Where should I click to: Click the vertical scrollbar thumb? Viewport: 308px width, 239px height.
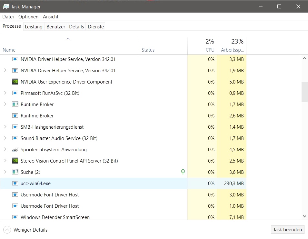pyautogui.click(x=304, y=92)
